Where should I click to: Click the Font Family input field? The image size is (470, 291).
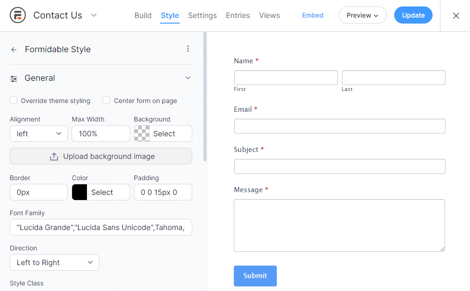(101, 227)
